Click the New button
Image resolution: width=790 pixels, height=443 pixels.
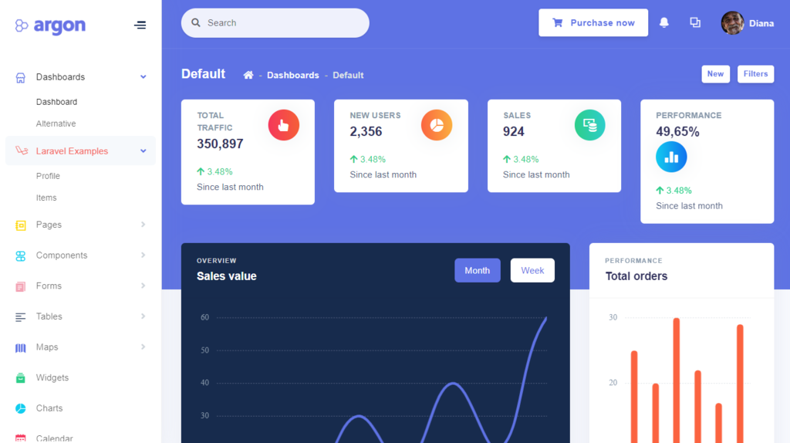(x=715, y=74)
